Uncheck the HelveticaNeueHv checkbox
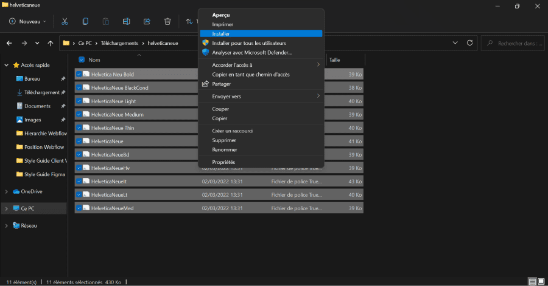The height and width of the screenshot is (286, 548). pyautogui.click(x=79, y=168)
